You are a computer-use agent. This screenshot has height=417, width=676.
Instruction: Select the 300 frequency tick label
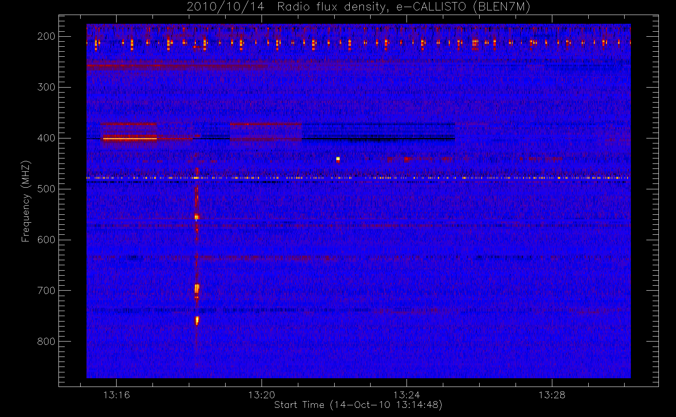(x=46, y=87)
